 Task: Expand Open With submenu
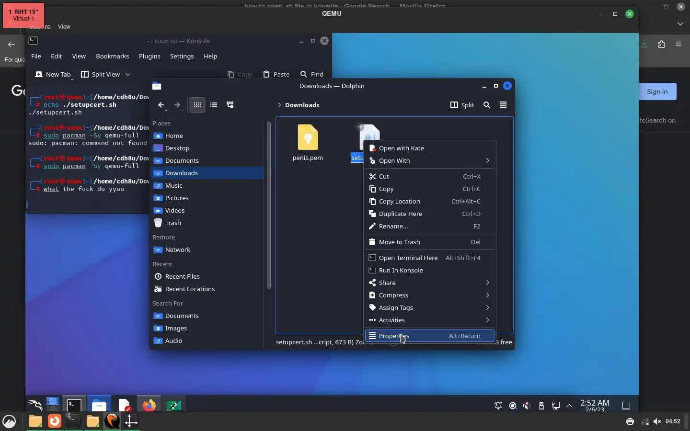(x=430, y=160)
